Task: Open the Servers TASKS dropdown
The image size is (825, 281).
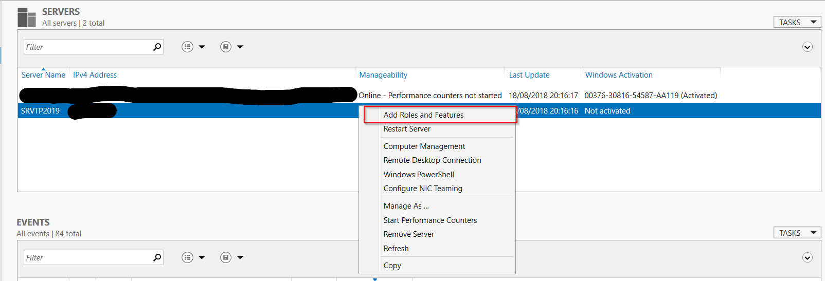Action: [797, 22]
